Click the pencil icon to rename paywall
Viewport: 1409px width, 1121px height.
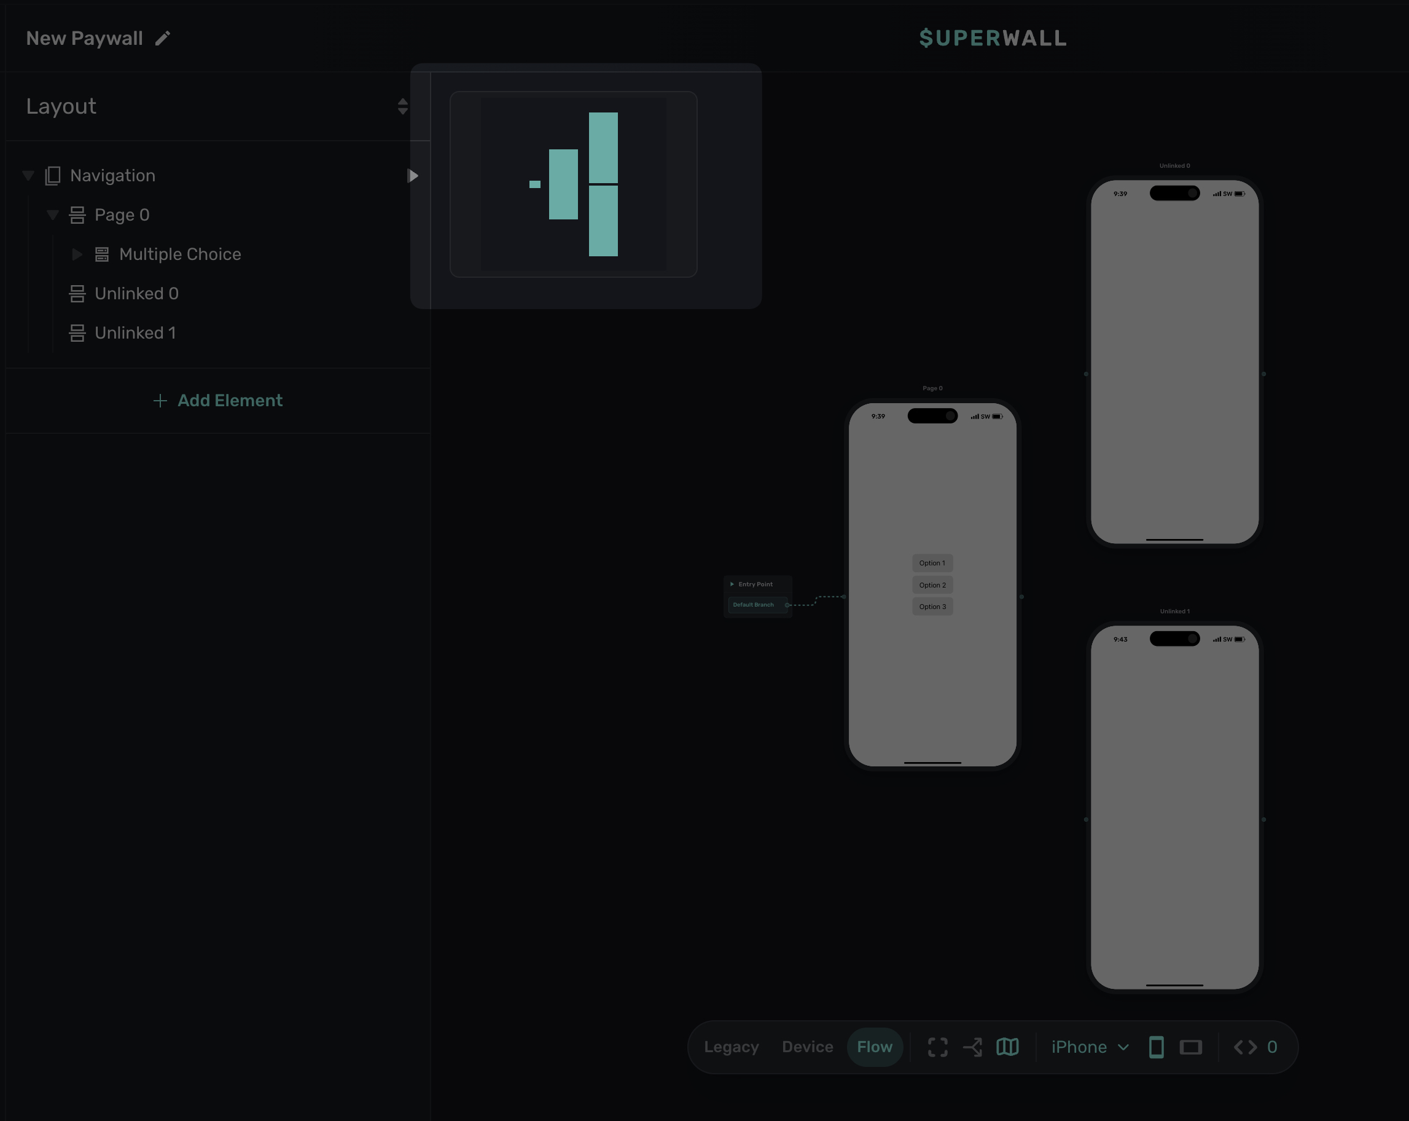[163, 39]
